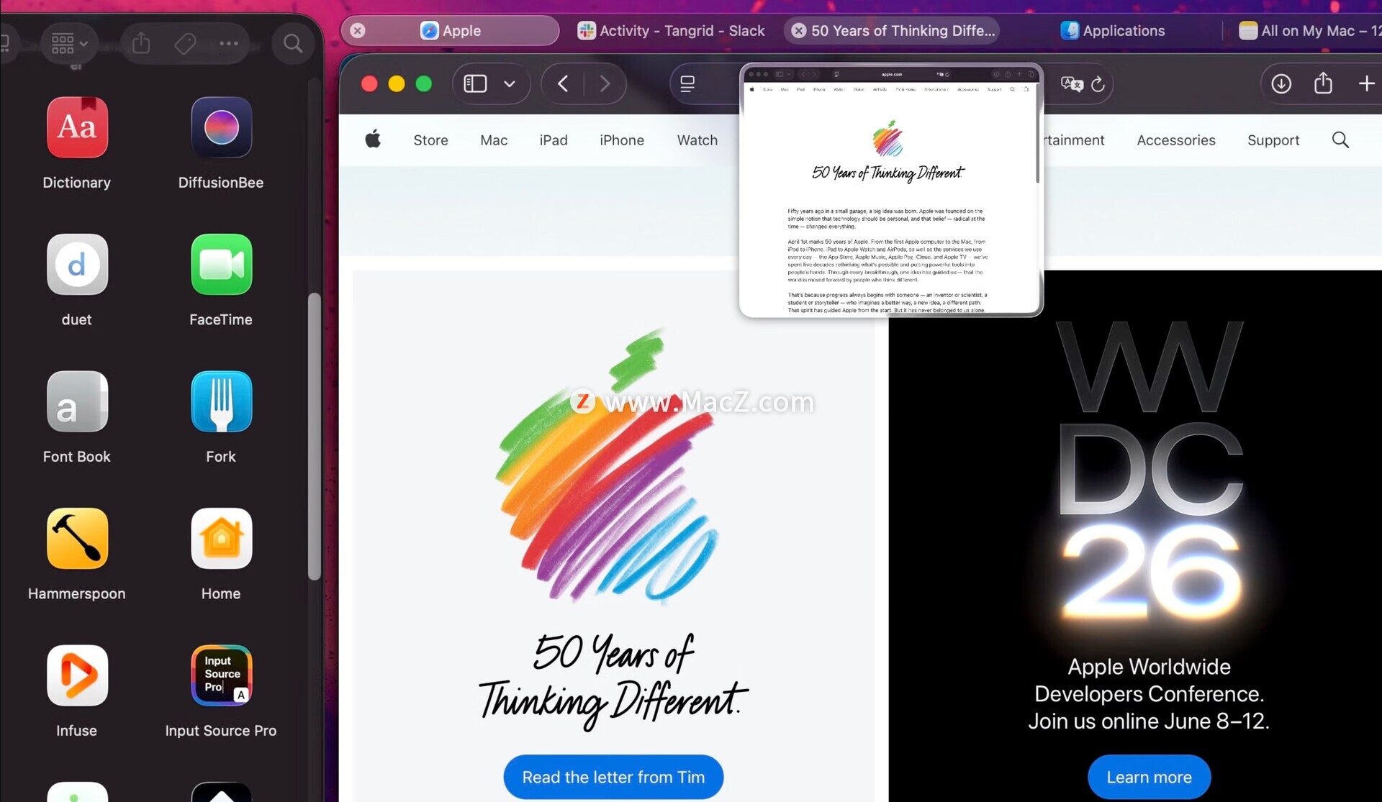Viewport: 1382px width, 802px height.
Task: Click the Apple logo on the site nav
Action: click(x=373, y=139)
